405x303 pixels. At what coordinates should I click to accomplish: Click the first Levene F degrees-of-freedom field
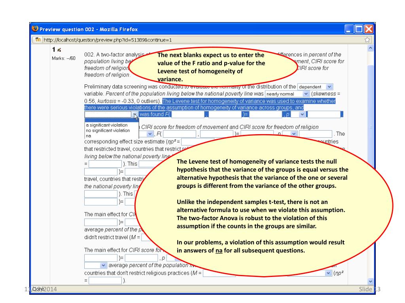[188, 114]
